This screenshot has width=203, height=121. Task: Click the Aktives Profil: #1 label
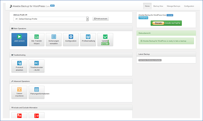20,15
